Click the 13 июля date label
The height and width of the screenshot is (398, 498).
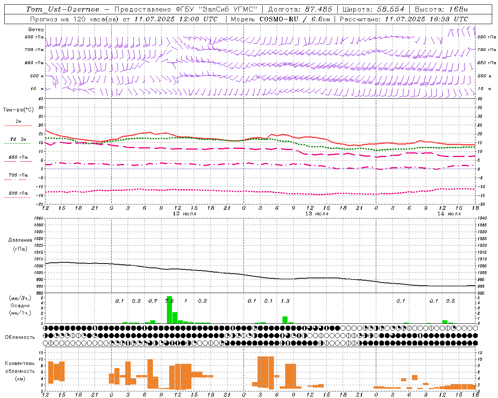(317, 214)
